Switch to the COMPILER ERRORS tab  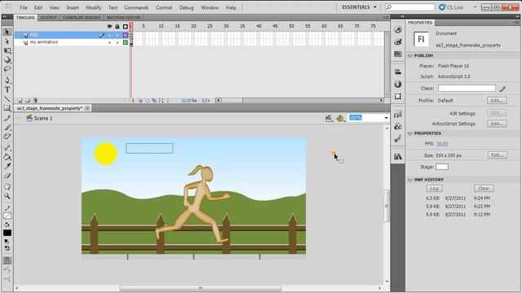click(x=82, y=18)
